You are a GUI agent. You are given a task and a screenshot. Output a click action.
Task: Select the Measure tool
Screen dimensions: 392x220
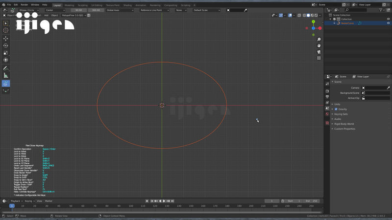[6, 75]
